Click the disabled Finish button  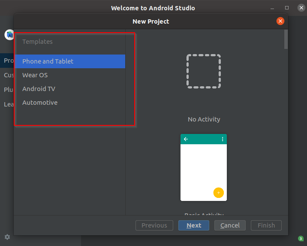coord(266,225)
